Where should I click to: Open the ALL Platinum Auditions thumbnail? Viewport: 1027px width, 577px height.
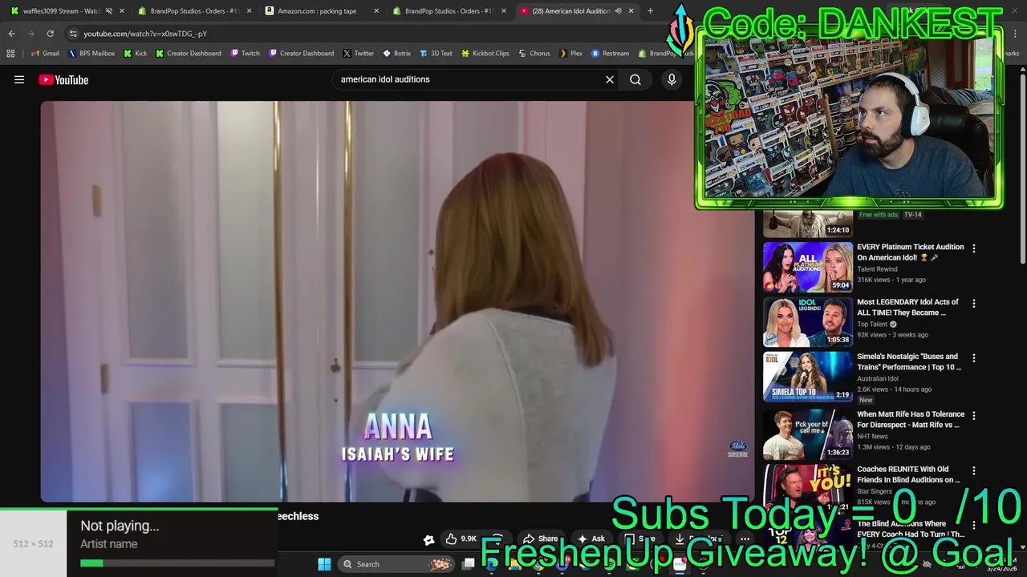pyautogui.click(x=807, y=267)
